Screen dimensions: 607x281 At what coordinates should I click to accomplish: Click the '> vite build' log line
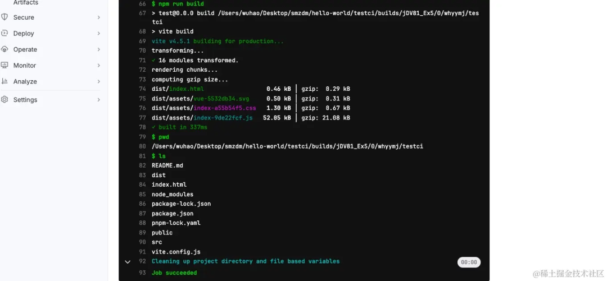pos(173,31)
